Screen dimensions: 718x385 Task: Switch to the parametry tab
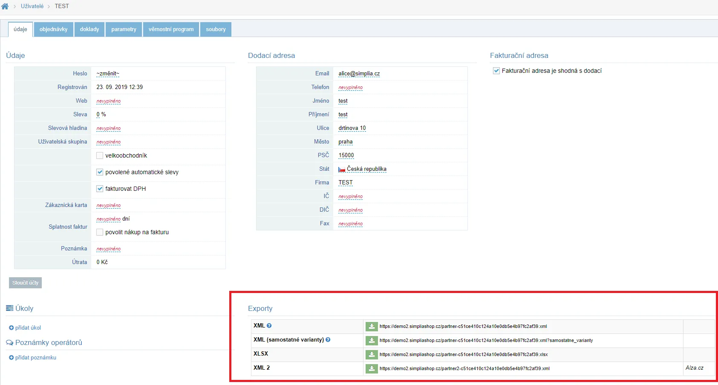point(124,29)
